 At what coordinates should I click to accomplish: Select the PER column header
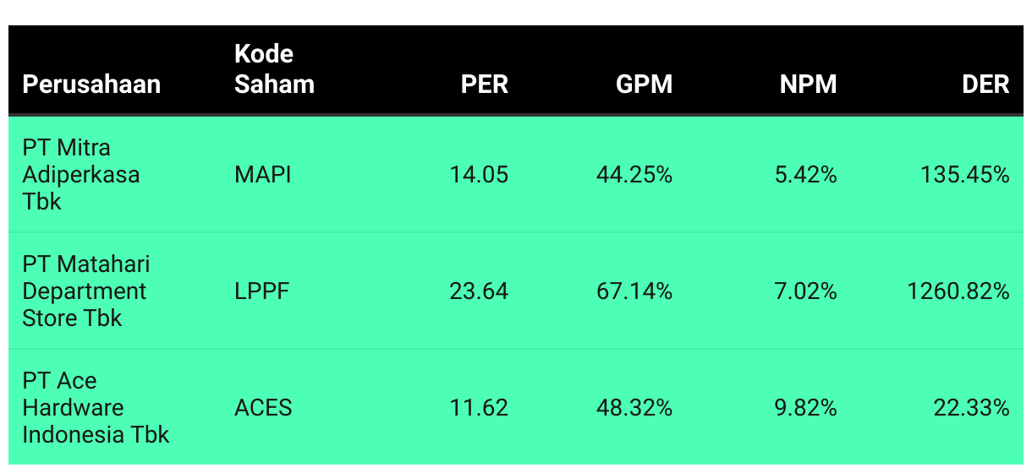485,84
